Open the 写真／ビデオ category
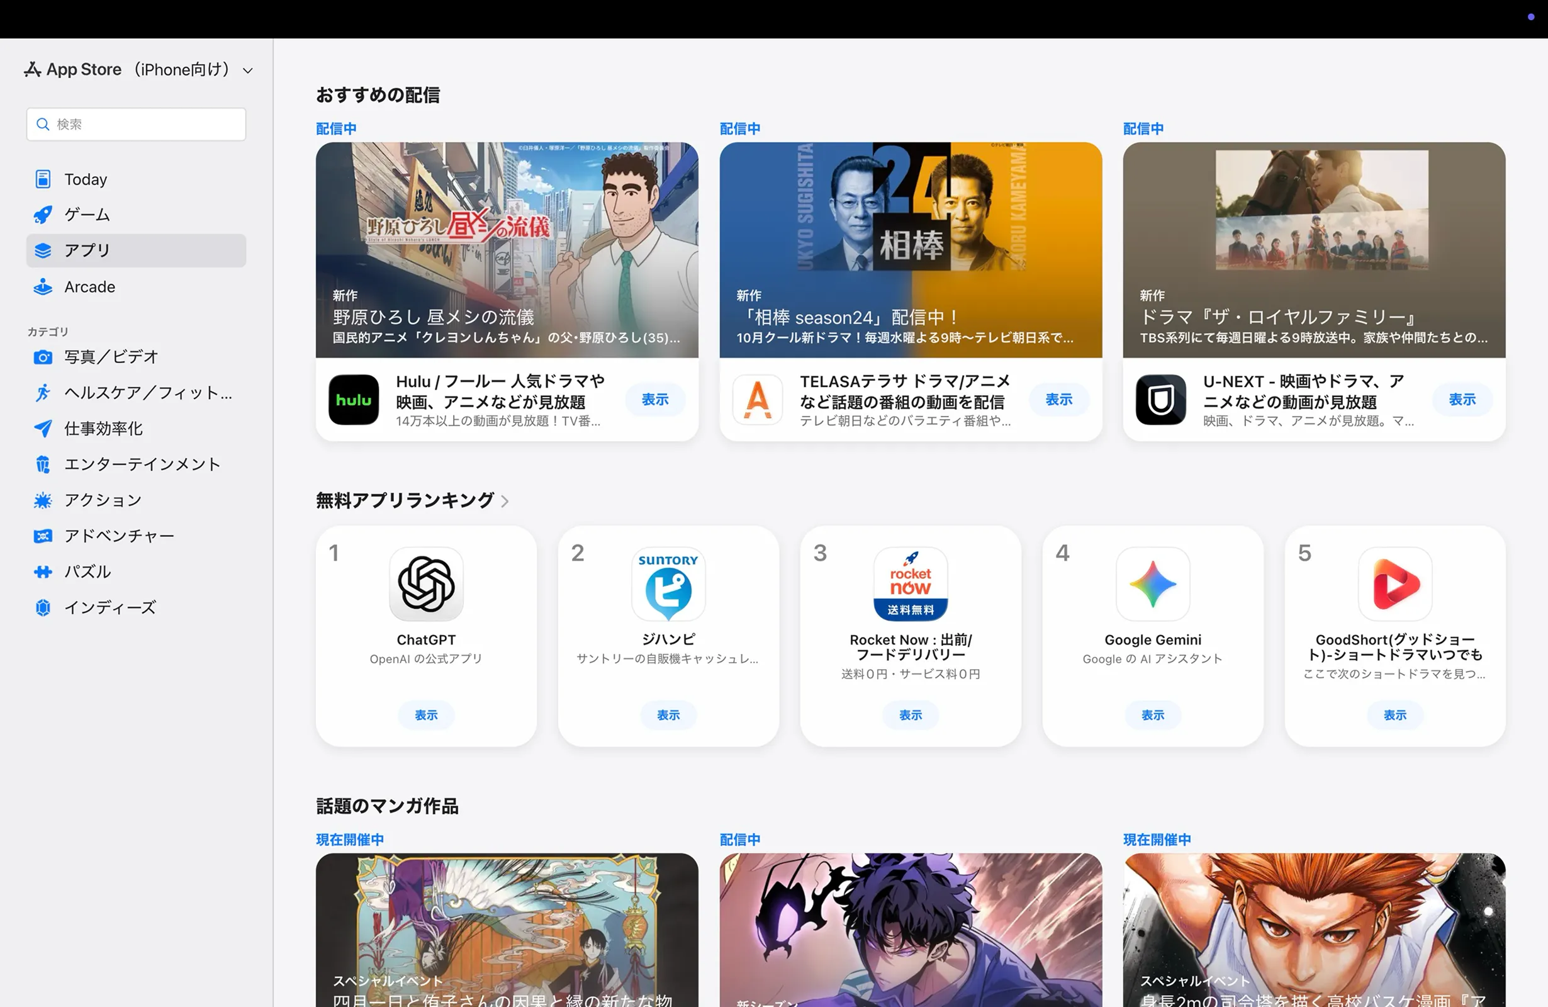 pos(136,357)
